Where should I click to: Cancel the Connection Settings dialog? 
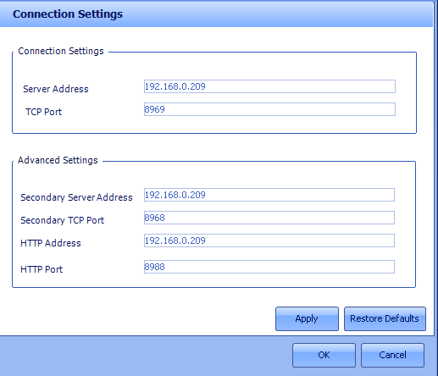click(392, 355)
